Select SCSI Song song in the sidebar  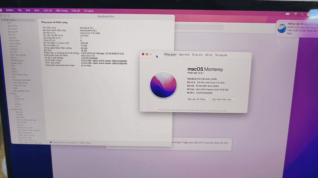[20, 75]
